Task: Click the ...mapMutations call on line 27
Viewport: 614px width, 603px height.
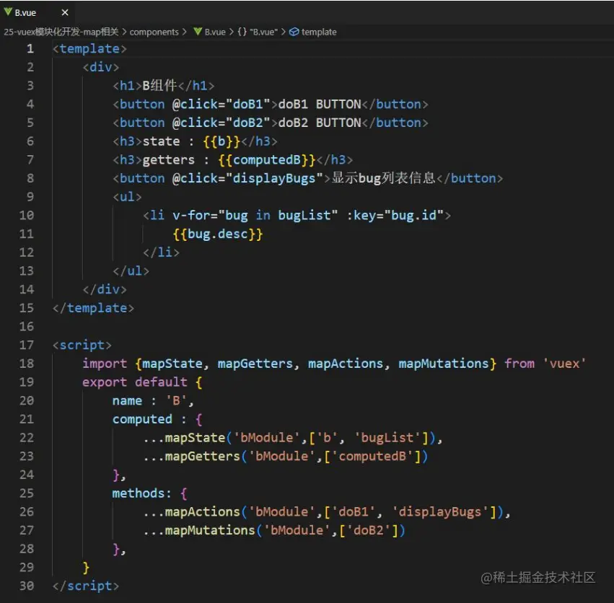Action: coord(274,530)
